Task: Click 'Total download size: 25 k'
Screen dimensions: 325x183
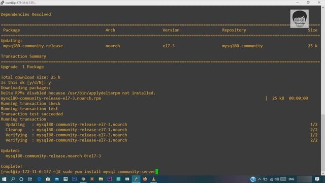Action: [30, 77]
